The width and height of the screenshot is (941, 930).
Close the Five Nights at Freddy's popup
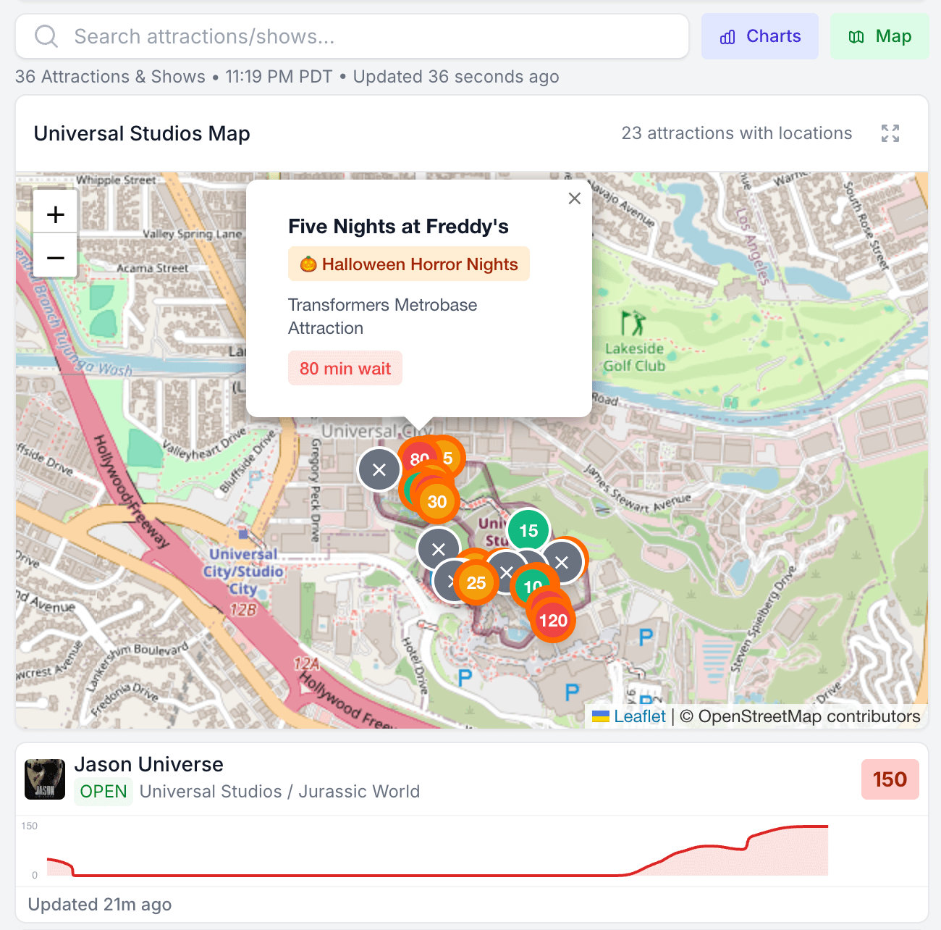(x=575, y=198)
